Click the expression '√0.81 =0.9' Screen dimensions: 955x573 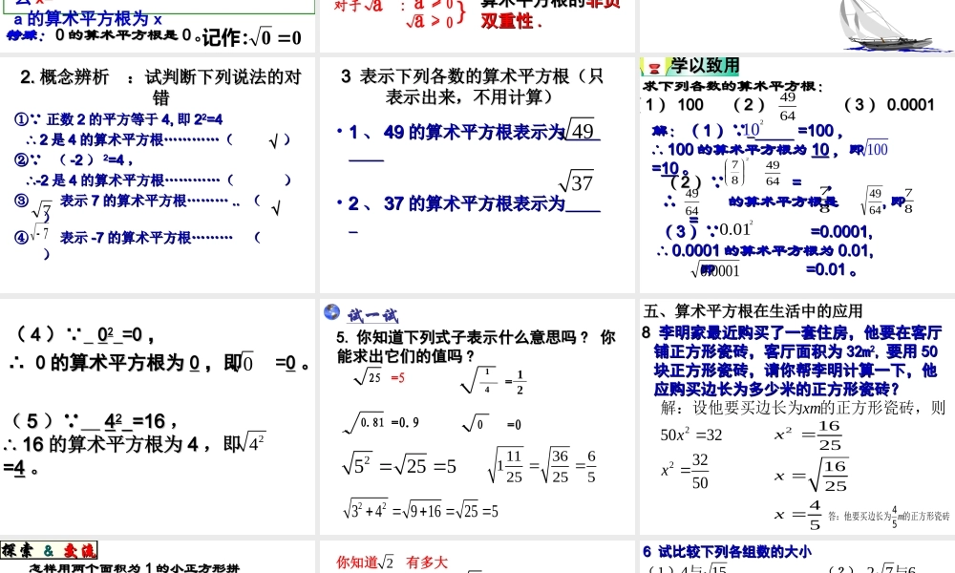(381, 423)
